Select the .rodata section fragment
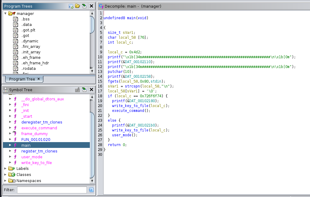The height and width of the screenshot is (197, 310). (x=28, y=69)
